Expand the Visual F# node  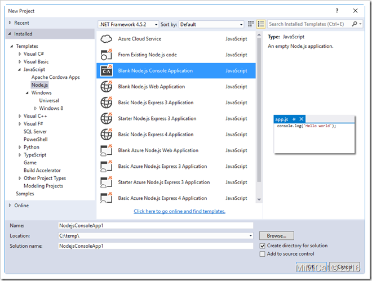click(x=20, y=124)
